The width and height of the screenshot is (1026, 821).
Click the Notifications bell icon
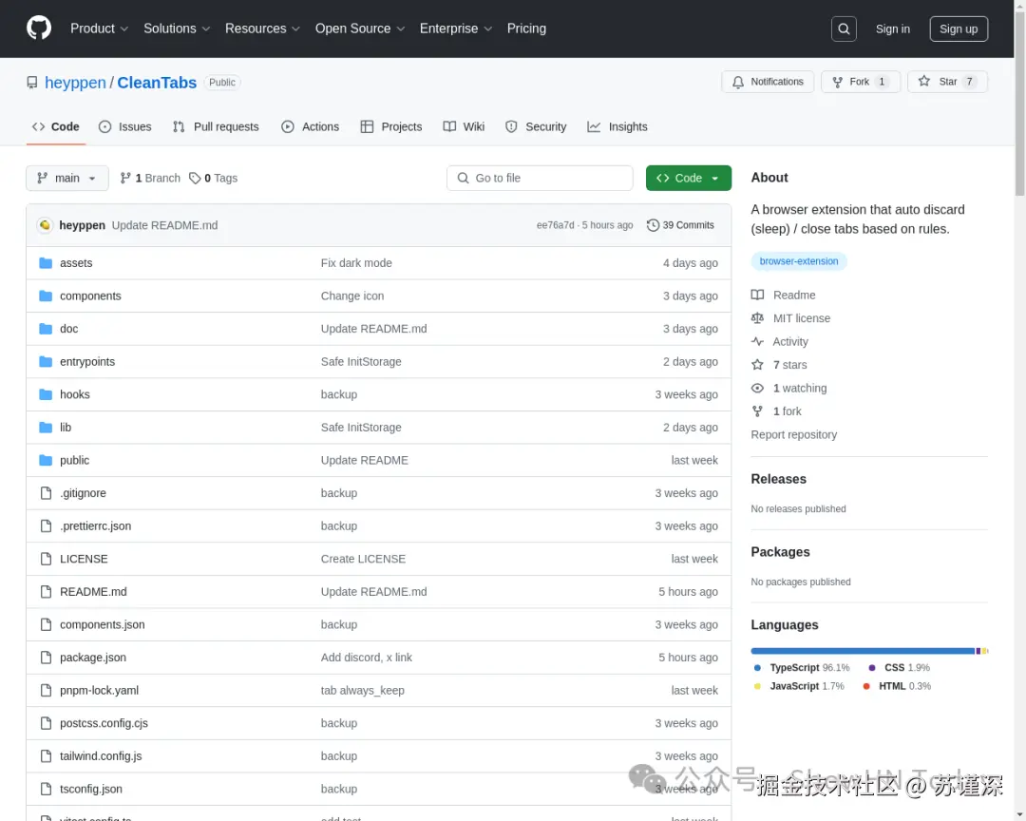pos(737,82)
